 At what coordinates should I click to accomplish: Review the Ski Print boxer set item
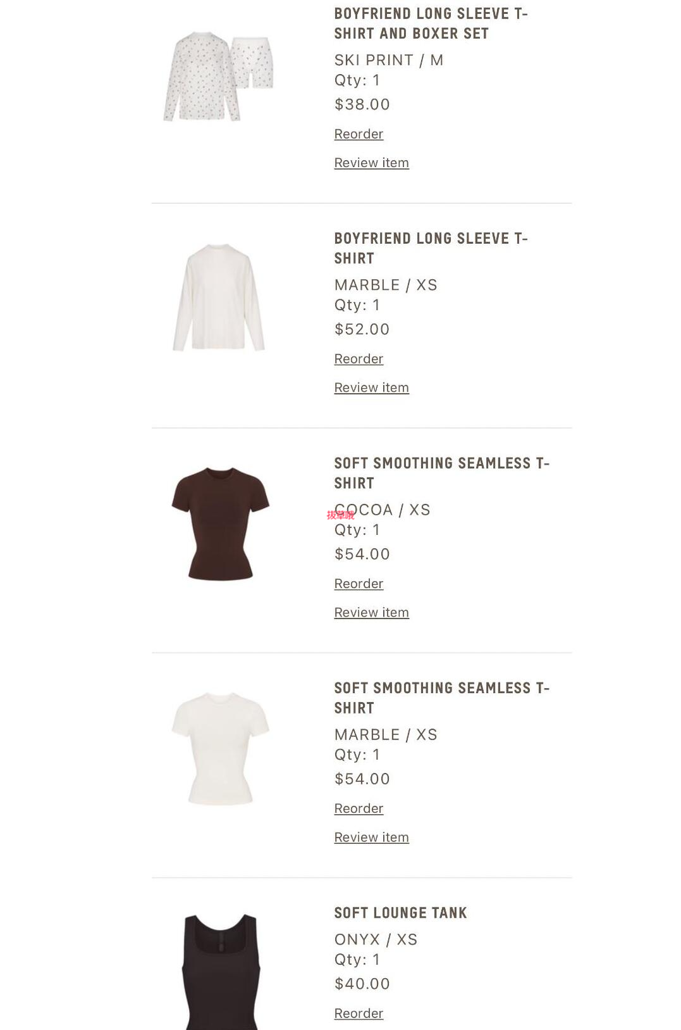371,163
